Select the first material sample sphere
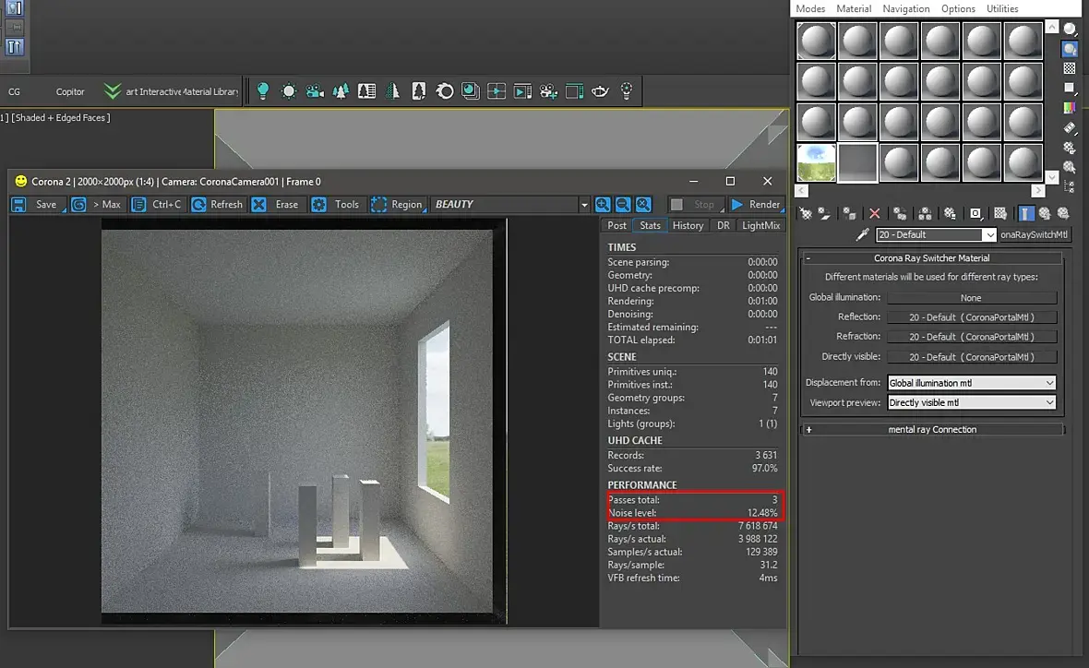Screen dimensions: 1089x668 click(x=816, y=41)
